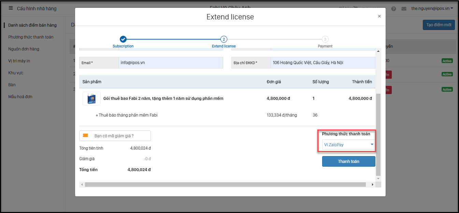Click step 3 Payment circle
Viewport: 459px width, 213px height.
[325, 39]
